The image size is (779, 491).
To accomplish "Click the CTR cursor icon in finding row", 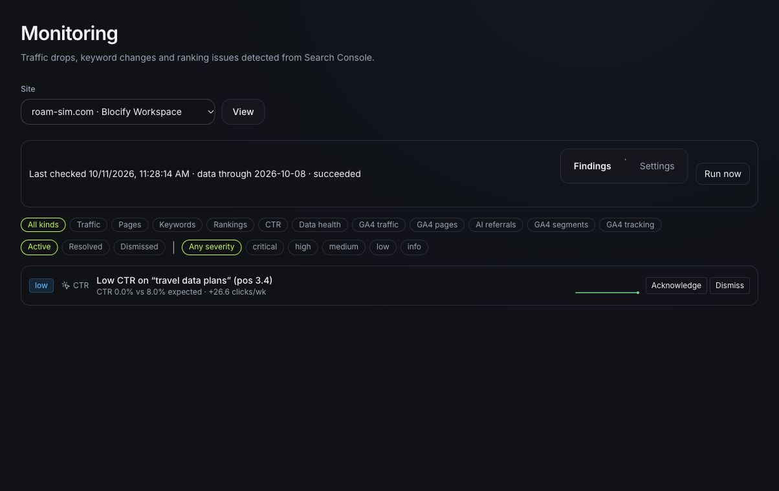I will coord(65,286).
